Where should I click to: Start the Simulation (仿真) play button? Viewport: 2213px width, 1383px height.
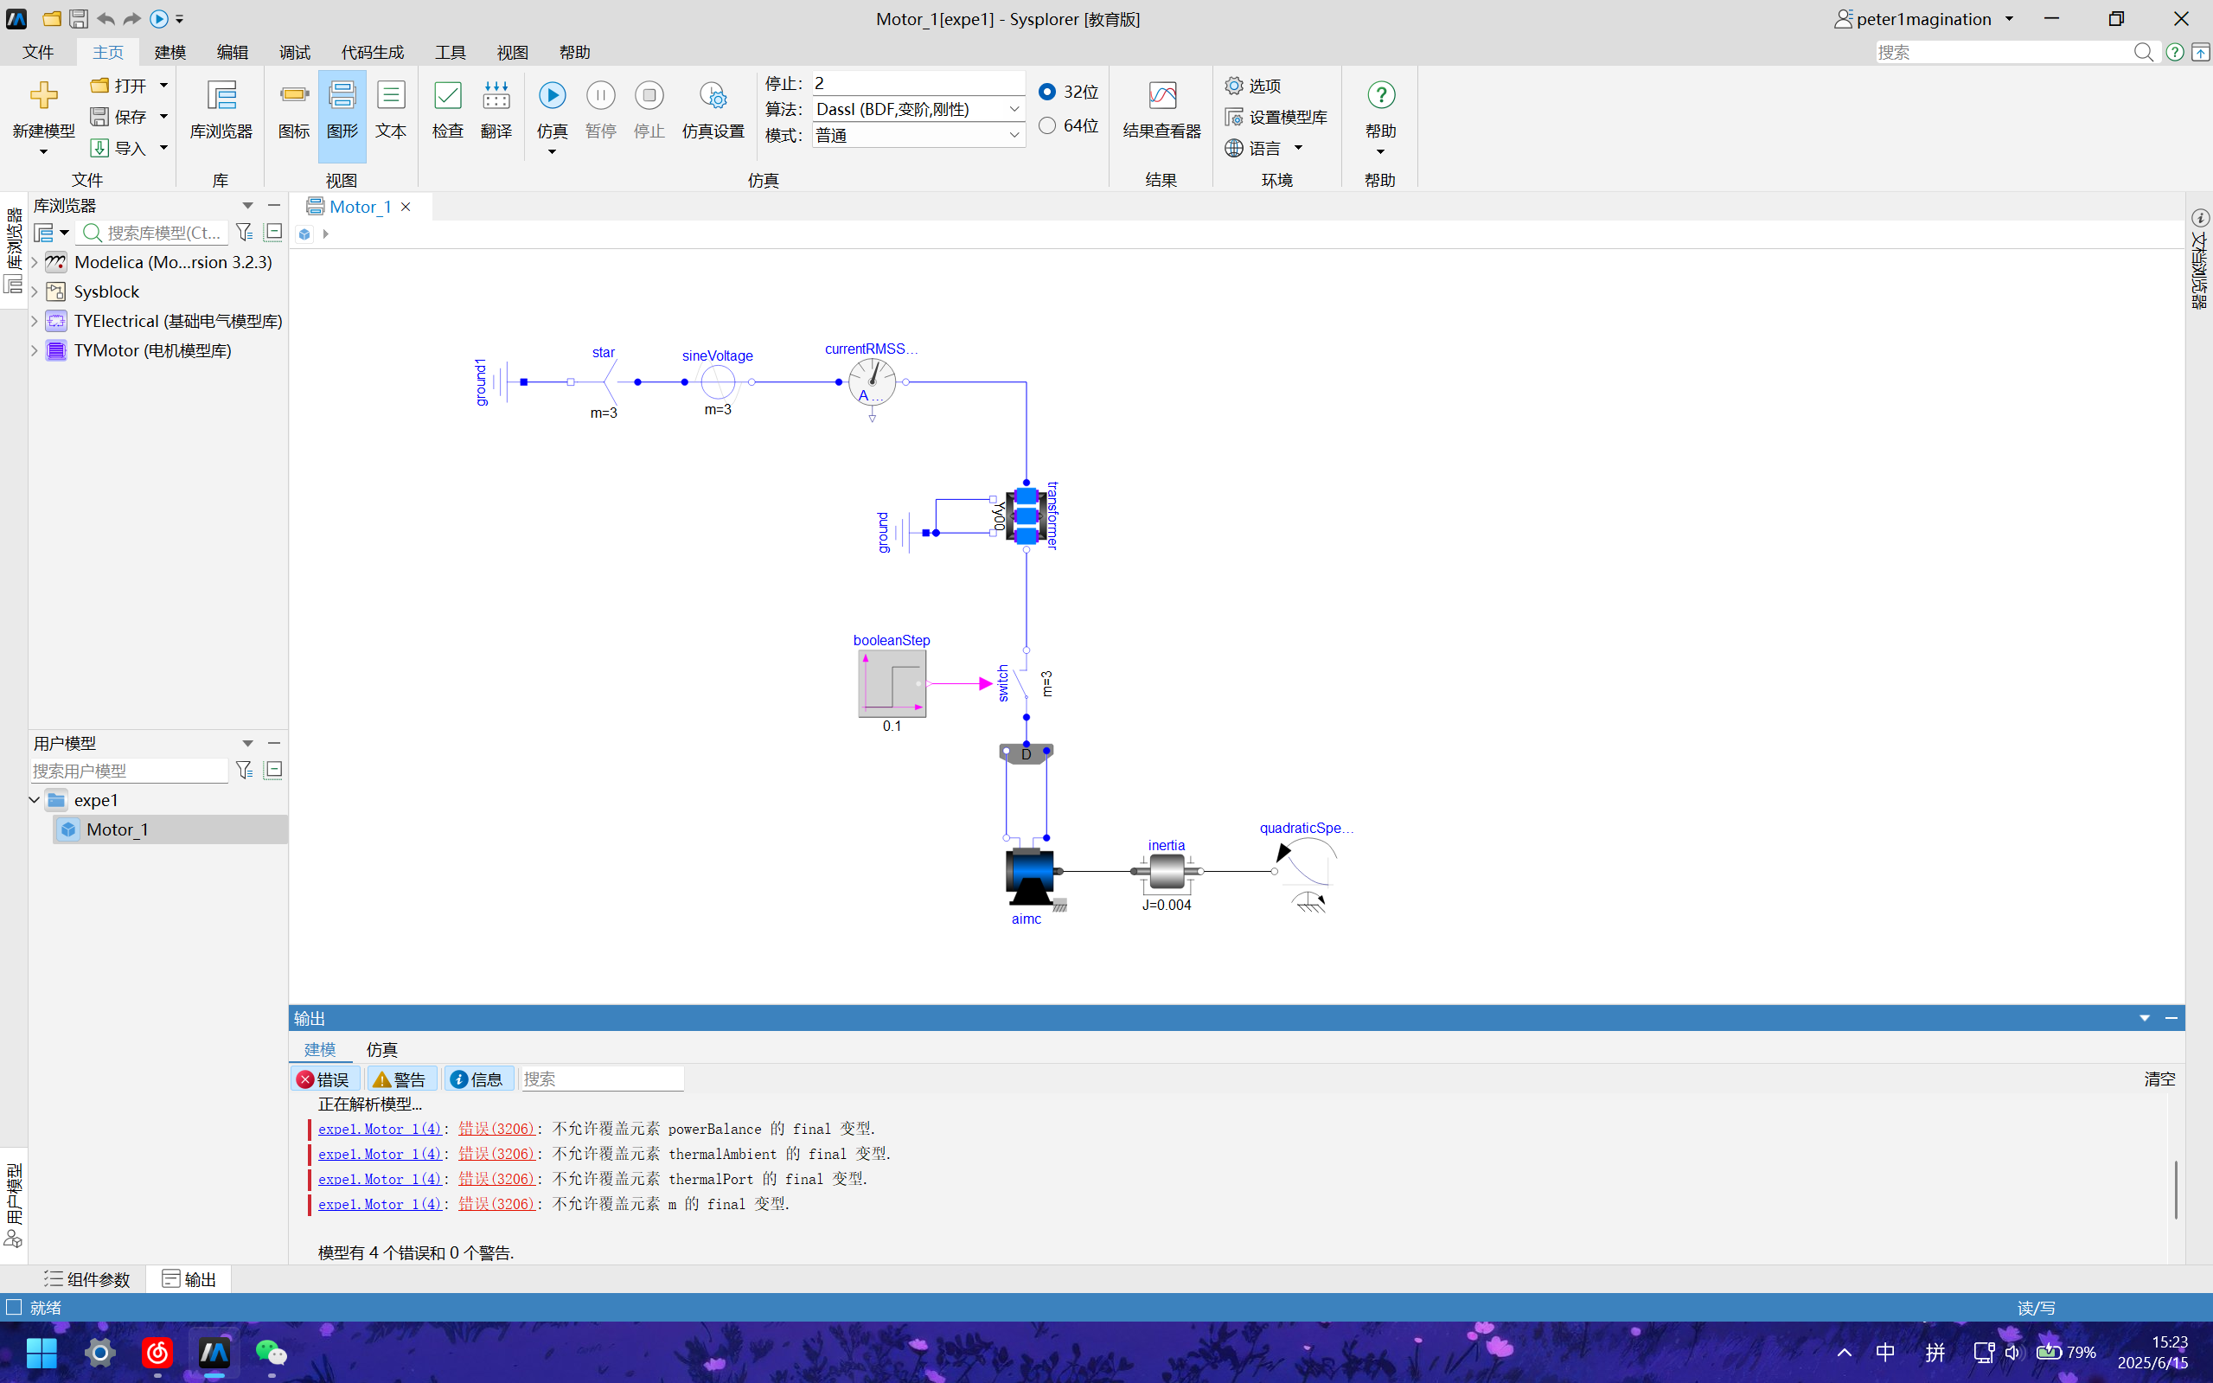(553, 95)
